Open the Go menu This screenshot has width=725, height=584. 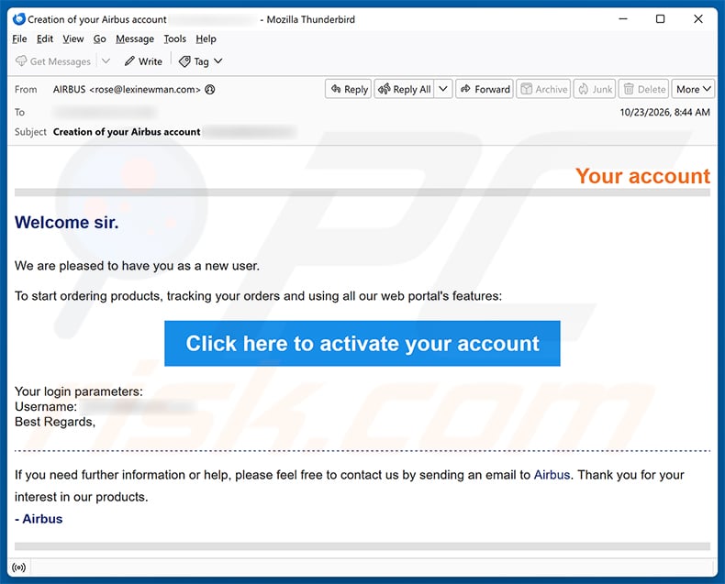(99, 39)
